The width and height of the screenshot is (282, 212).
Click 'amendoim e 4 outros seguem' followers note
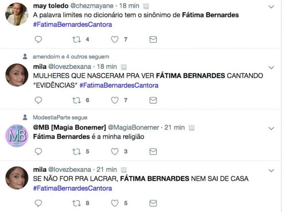[71, 56]
